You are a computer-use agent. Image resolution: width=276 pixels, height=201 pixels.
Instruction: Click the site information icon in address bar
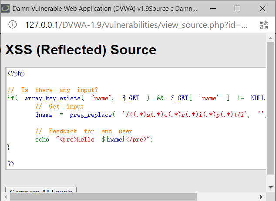pyautogui.click(x=13, y=25)
